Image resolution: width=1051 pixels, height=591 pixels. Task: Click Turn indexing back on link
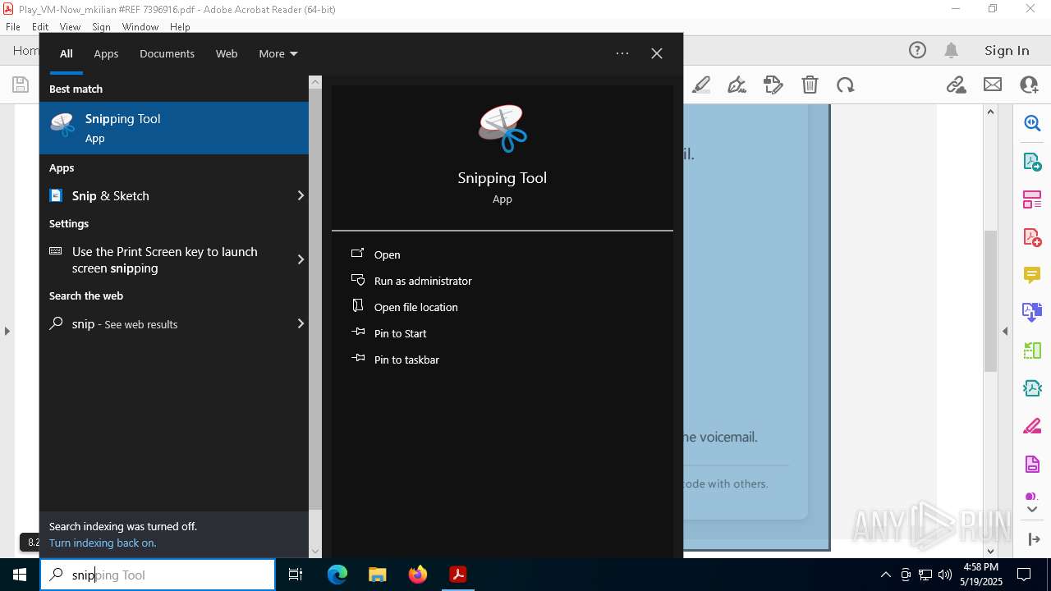click(x=103, y=543)
